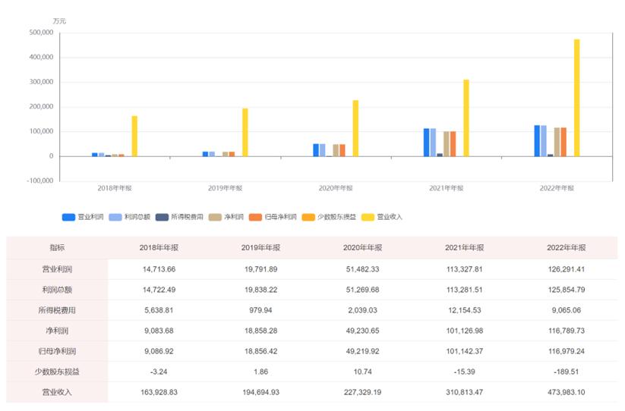625x411 pixels.
Task: Click the 2022年年报 yellow revenue bar
Action: click(x=576, y=98)
